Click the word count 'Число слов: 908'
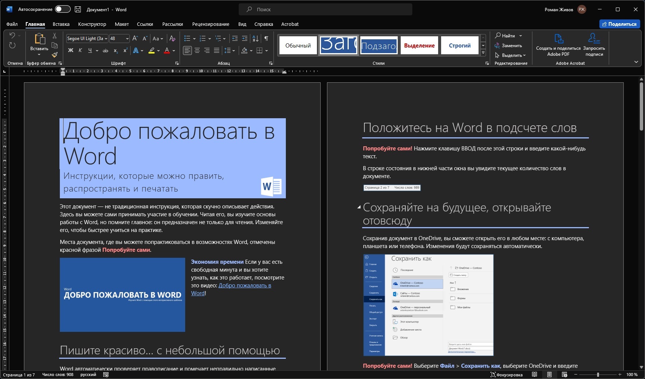Screen dimensions: 645x379 [x=58, y=375]
